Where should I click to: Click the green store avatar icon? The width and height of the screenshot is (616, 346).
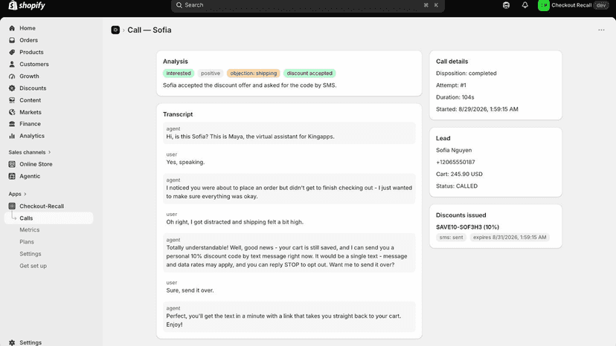click(x=543, y=5)
